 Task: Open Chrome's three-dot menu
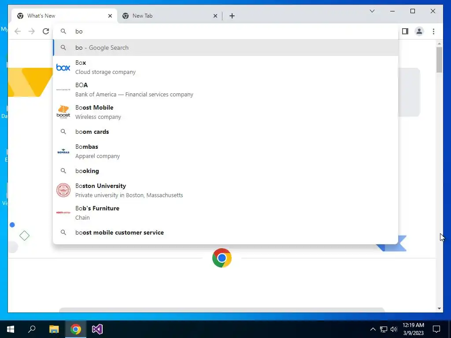(x=433, y=31)
